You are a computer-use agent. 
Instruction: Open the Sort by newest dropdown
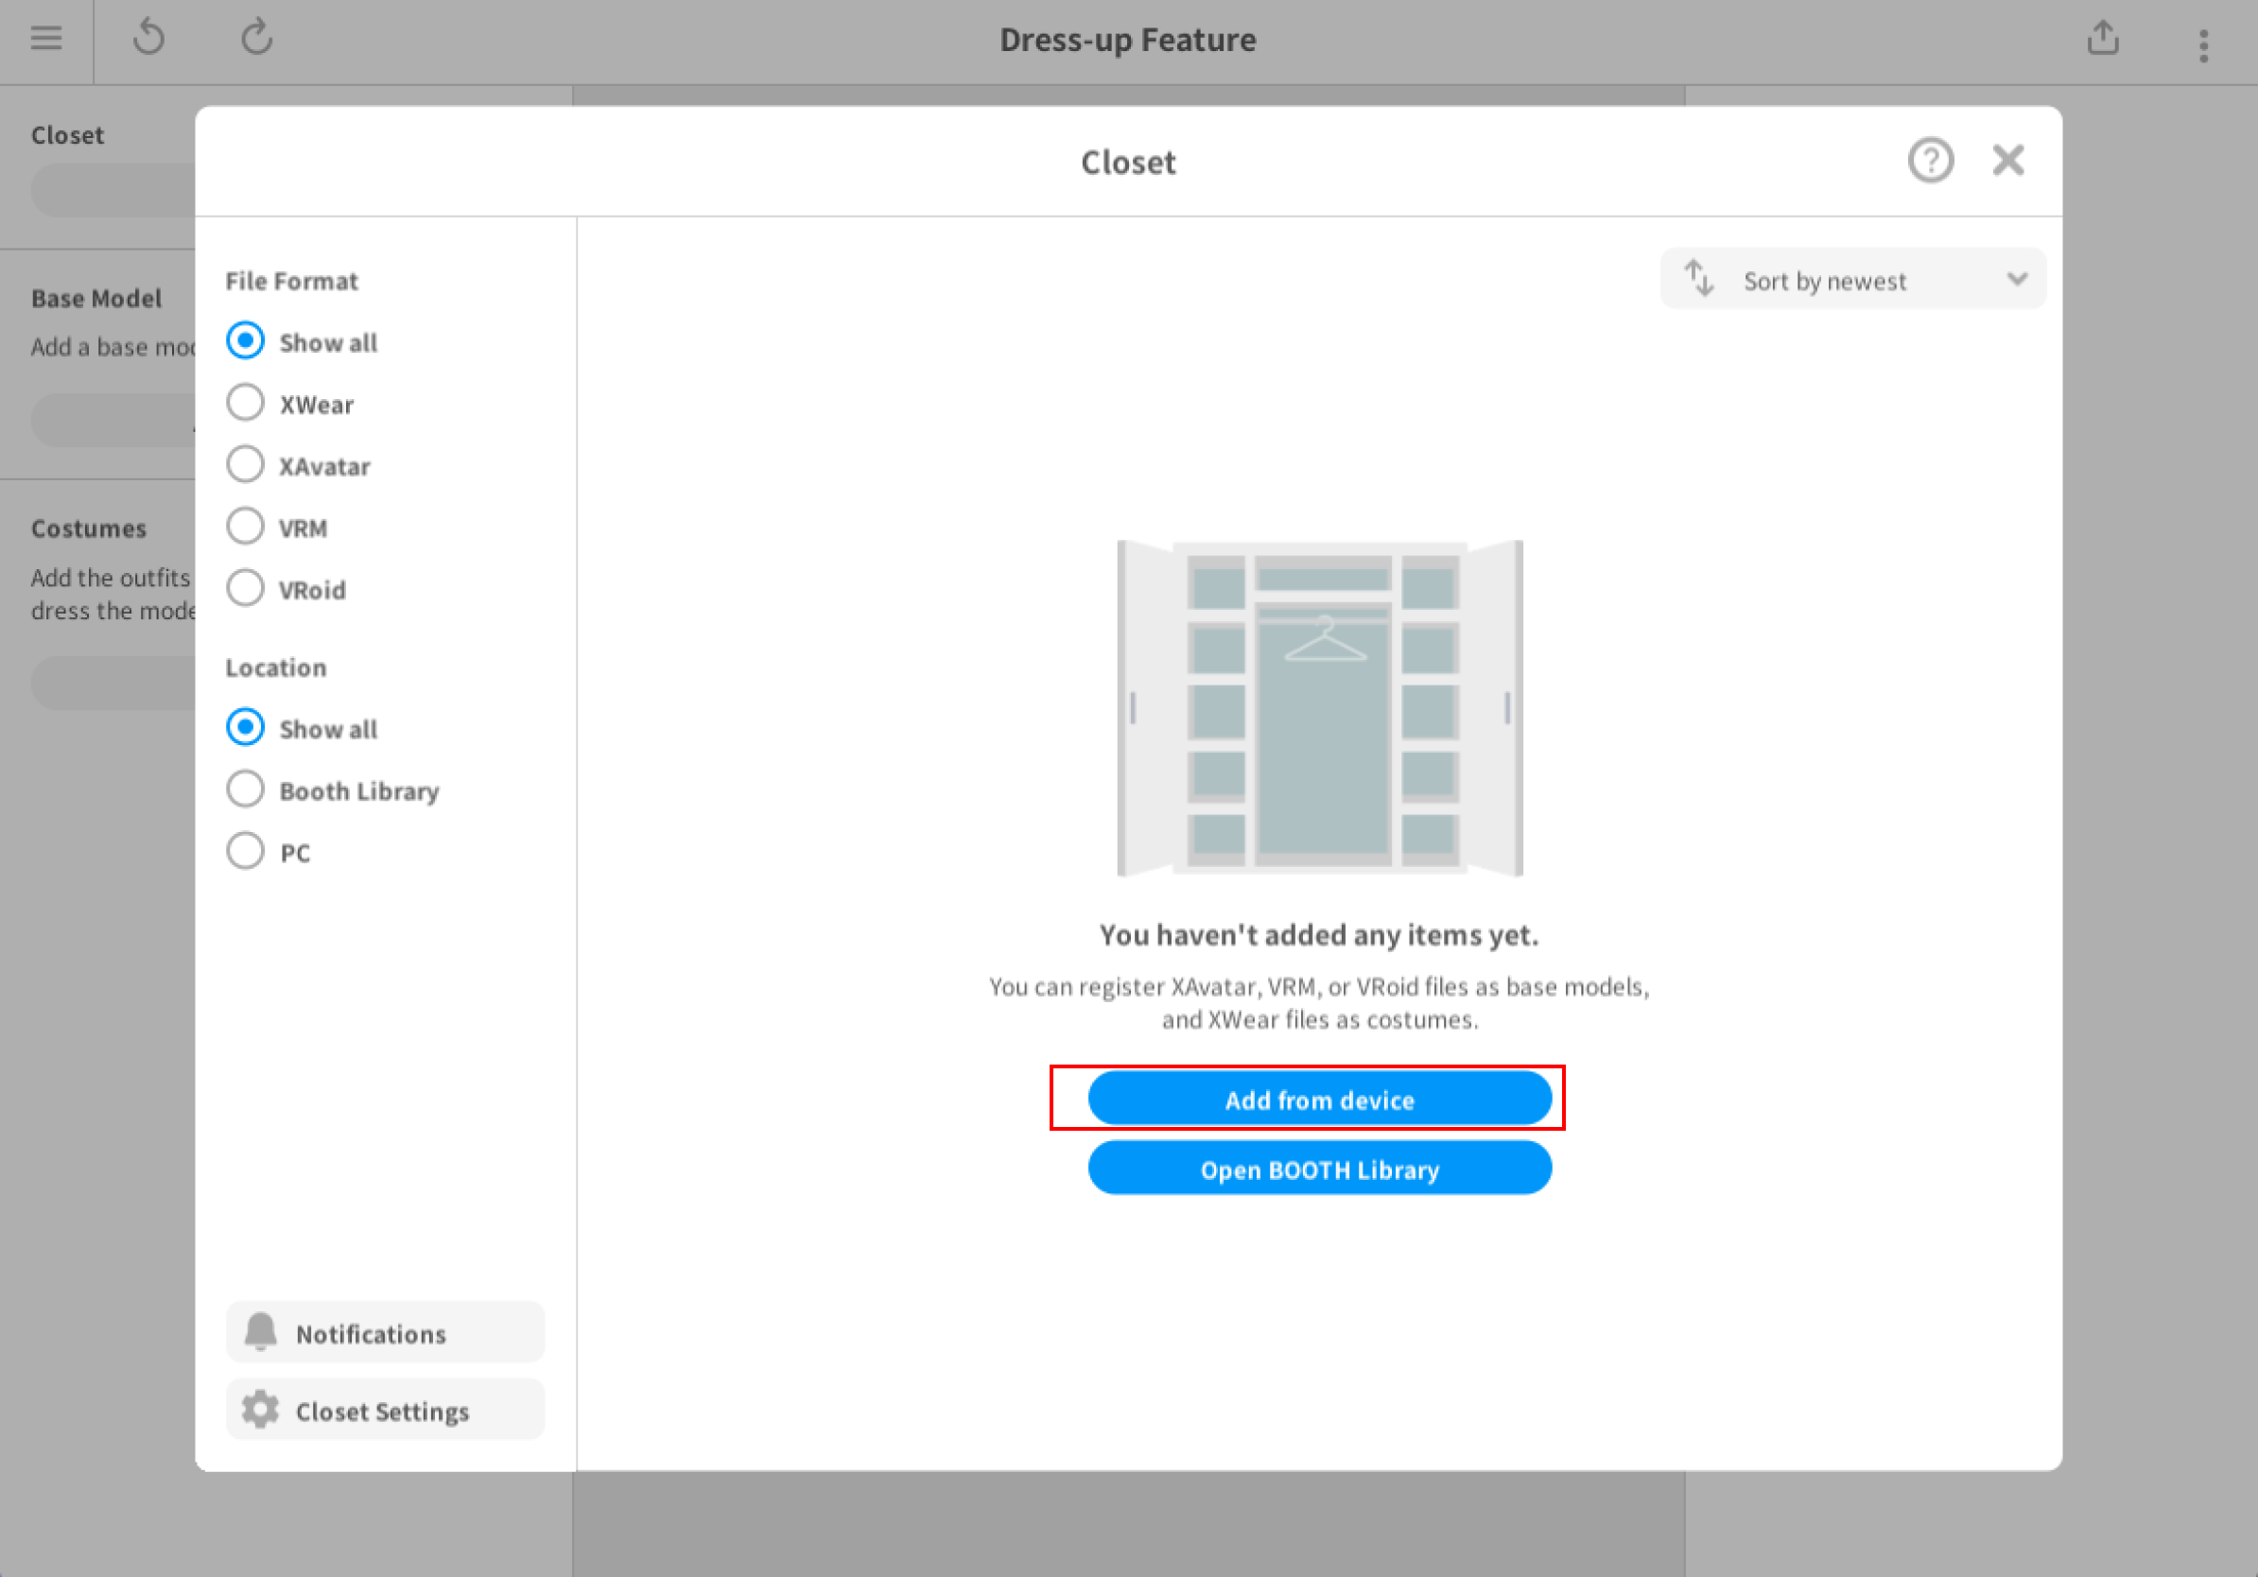pos(1852,279)
